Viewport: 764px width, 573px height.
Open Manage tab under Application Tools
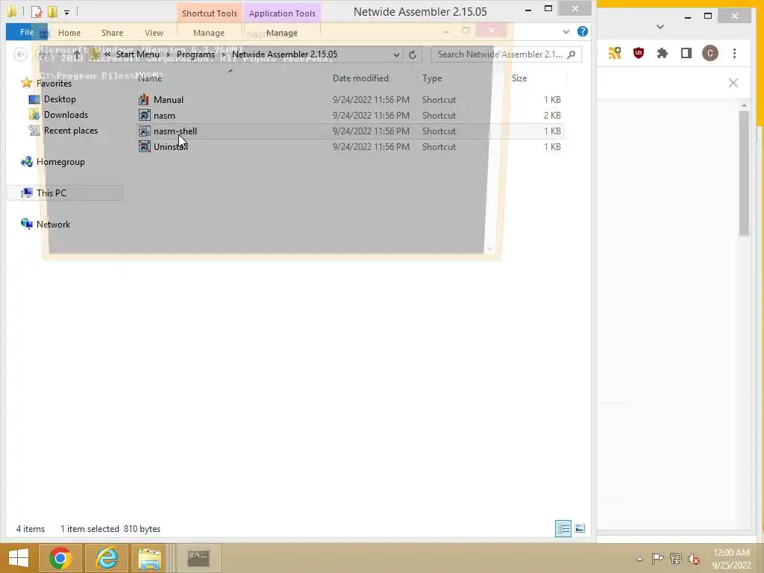click(x=281, y=33)
